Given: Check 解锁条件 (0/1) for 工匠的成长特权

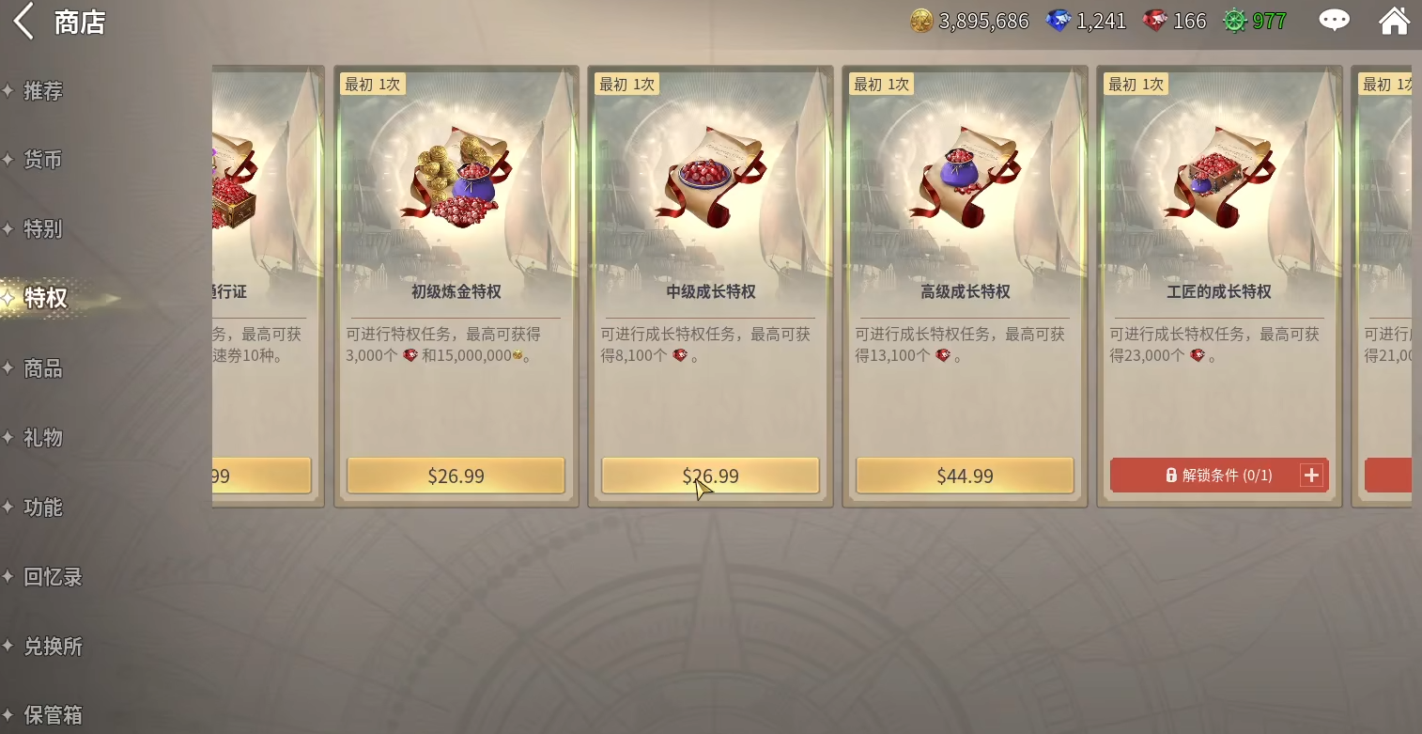Looking at the screenshot, I should 1219,476.
